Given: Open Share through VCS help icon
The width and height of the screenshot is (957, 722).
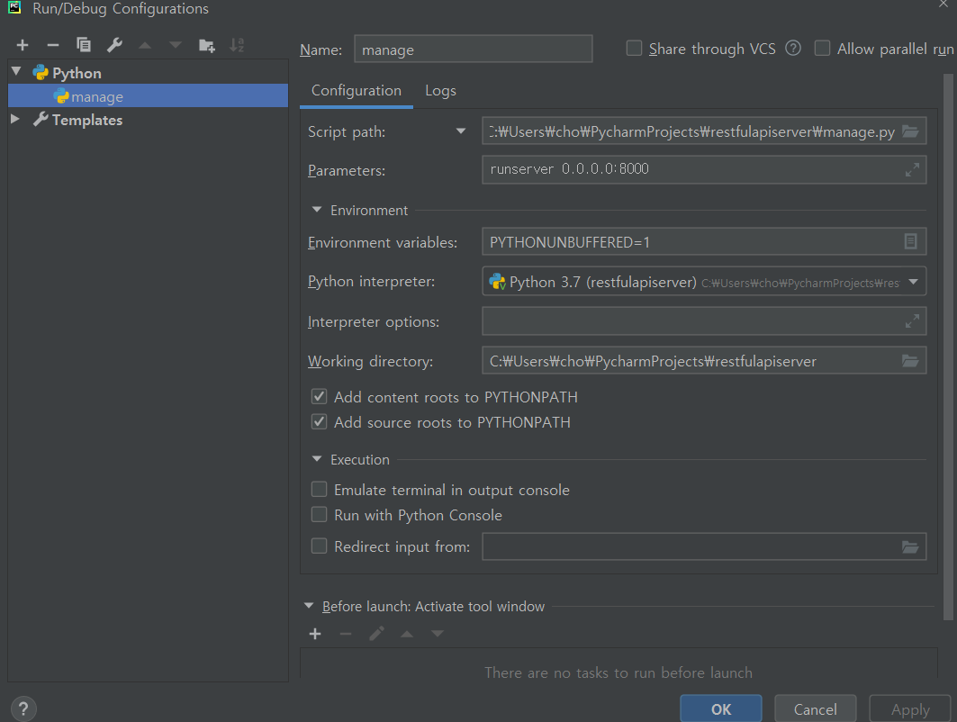Looking at the screenshot, I should (x=793, y=49).
